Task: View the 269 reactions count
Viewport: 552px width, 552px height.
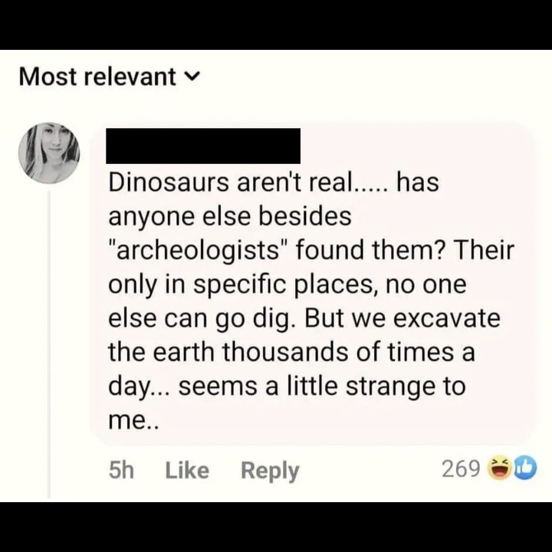Action: pos(461,469)
